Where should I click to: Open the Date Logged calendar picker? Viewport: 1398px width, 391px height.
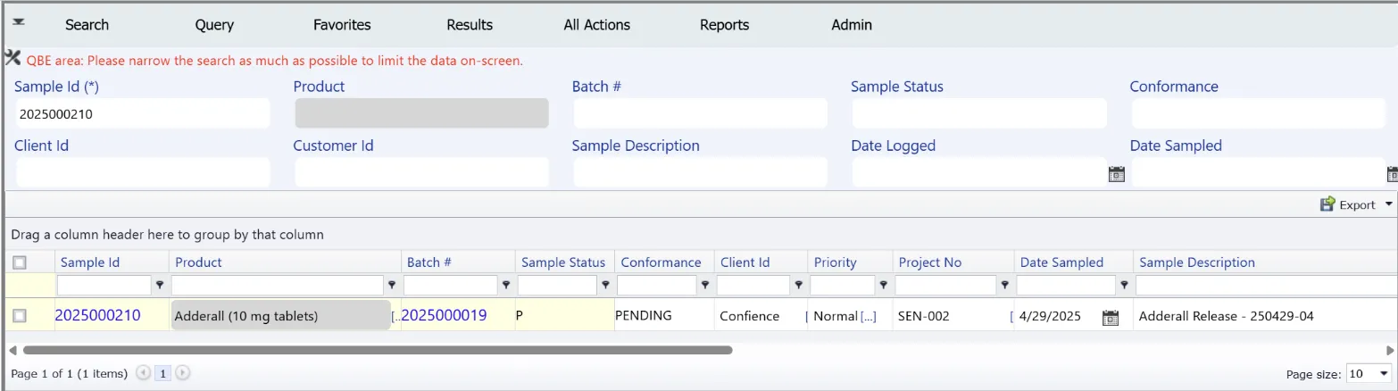1116,174
